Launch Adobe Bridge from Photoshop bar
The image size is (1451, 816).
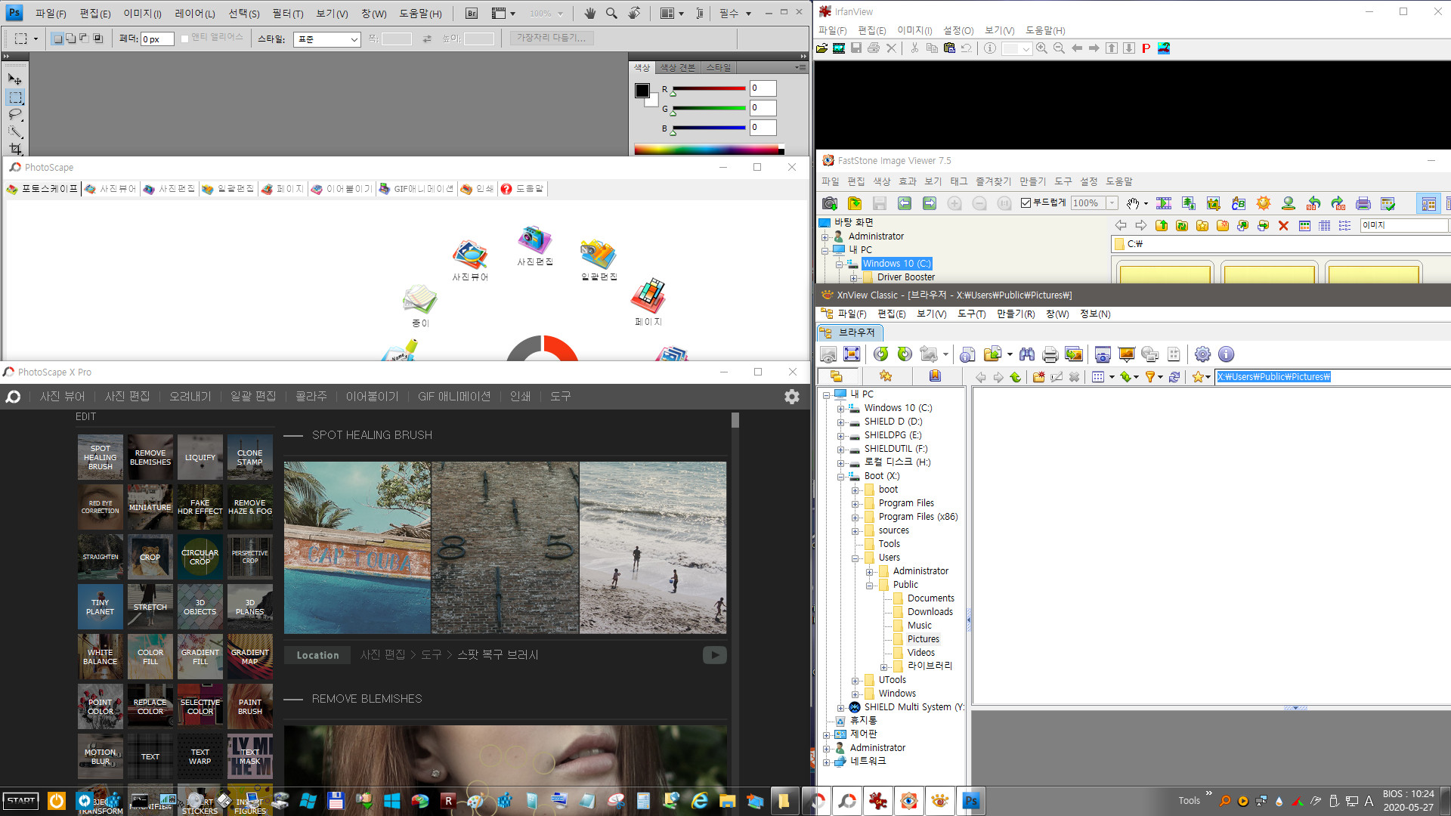(x=472, y=14)
